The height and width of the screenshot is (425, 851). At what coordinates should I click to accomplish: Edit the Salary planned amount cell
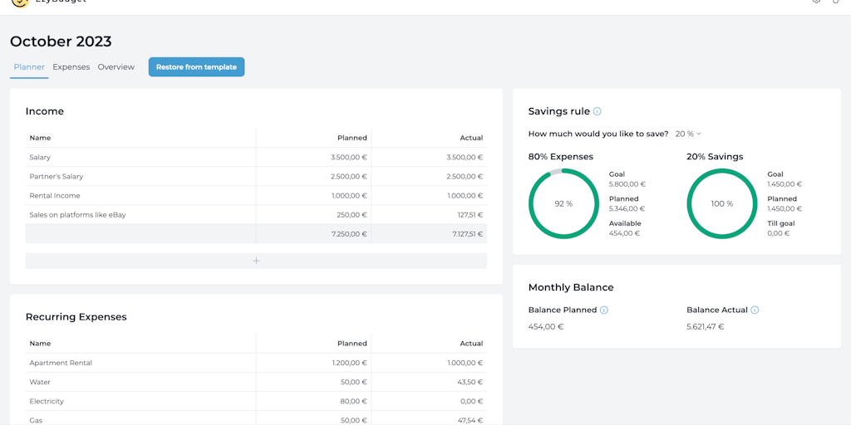pyautogui.click(x=342, y=157)
